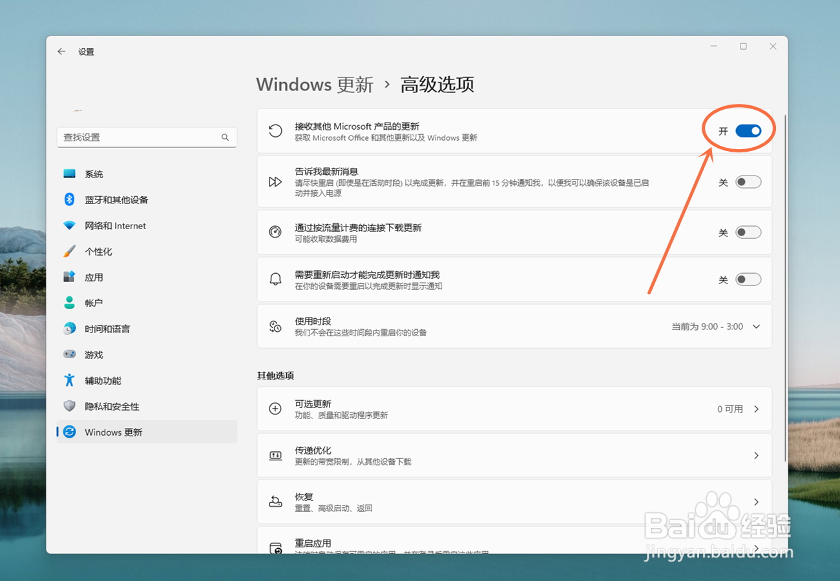Expand the 使用时段 chevron

pos(757,327)
